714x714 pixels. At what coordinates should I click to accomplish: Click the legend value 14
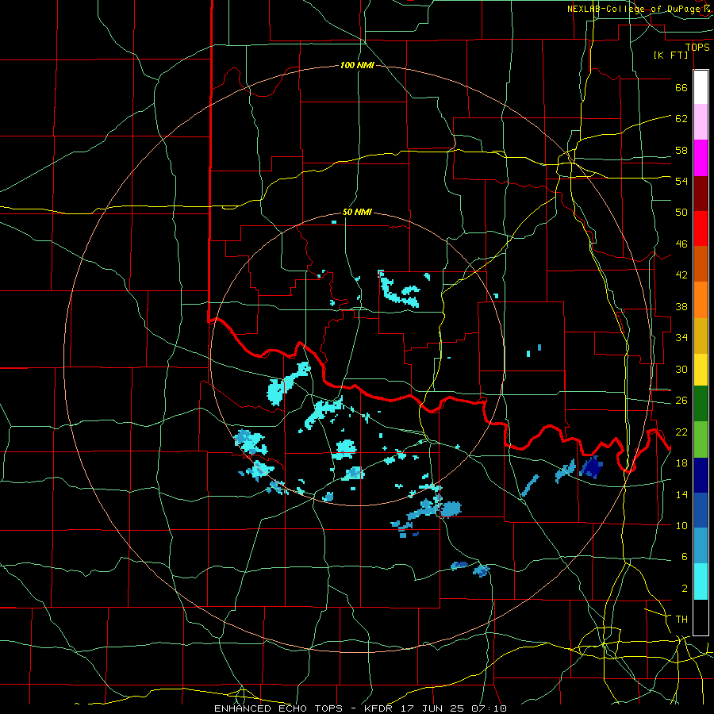coord(681,494)
